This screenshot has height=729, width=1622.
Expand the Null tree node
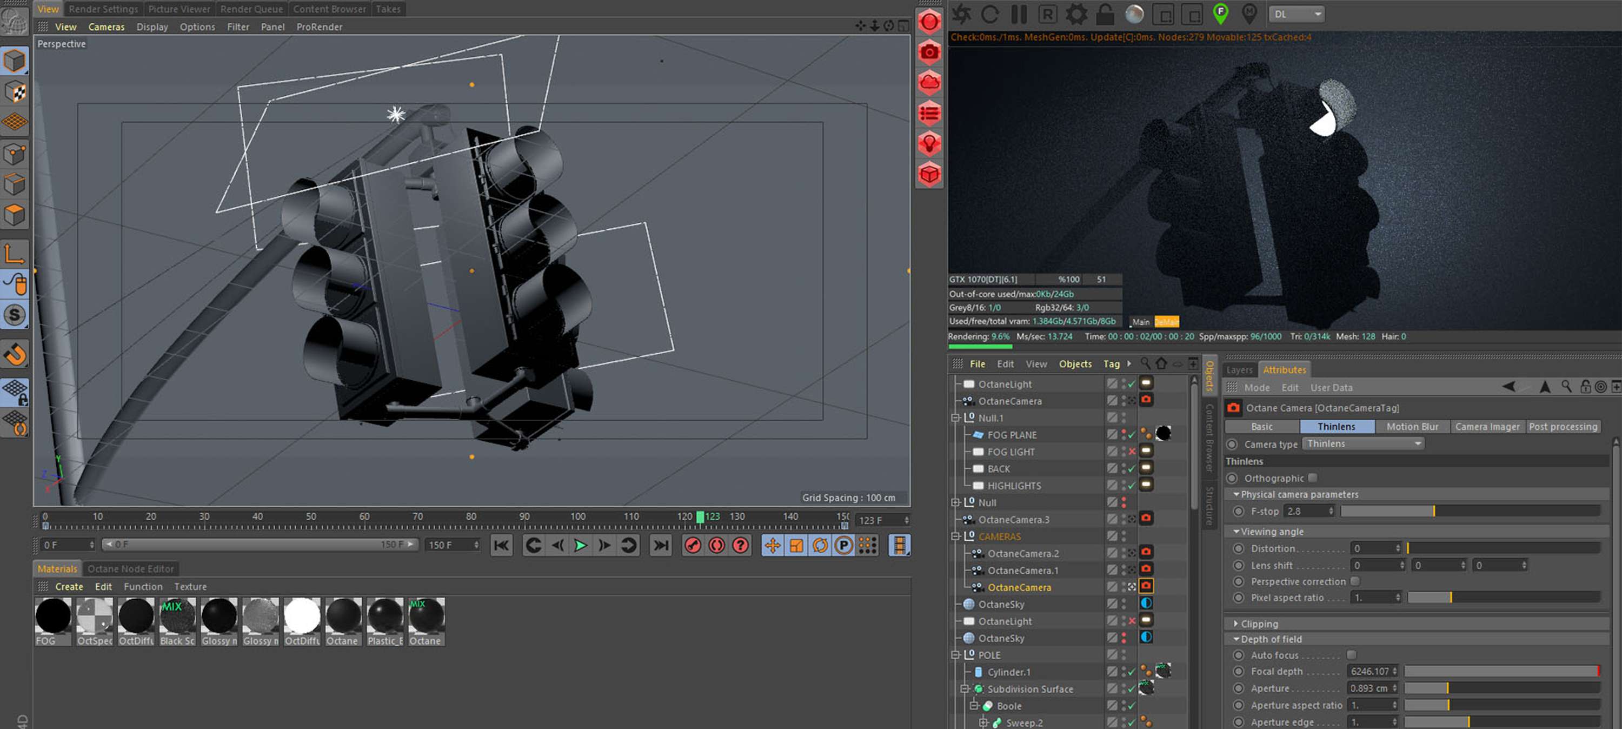tap(956, 503)
